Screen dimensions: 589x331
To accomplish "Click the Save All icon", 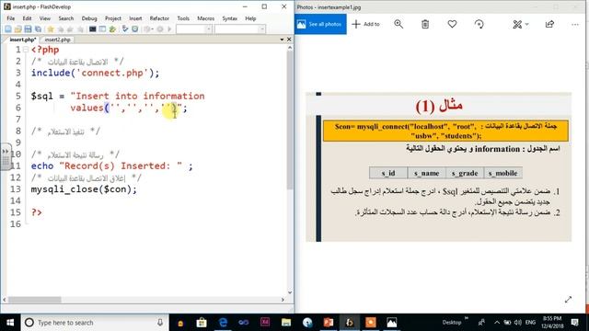I will tap(38, 29).
